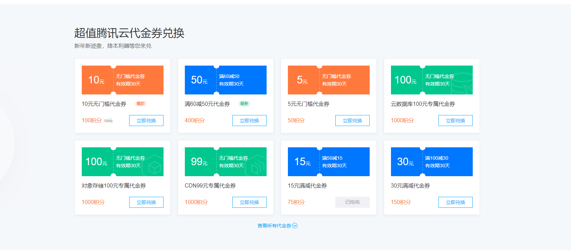The height and width of the screenshot is (250, 571).
Task: Click the heading 超值腾讯云代金券兑换
Action: click(x=130, y=33)
